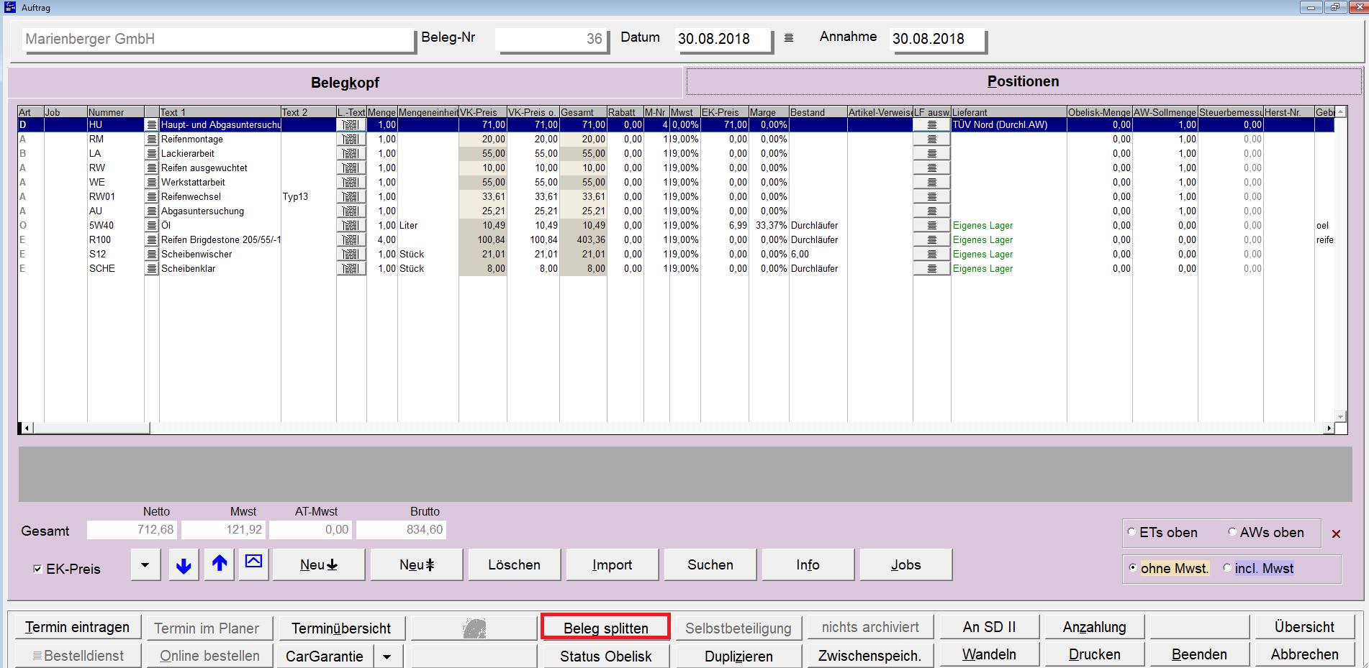1369x668 pixels.
Task: Click the red X beside AWs oben
Action: pyautogui.click(x=1336, y=534)
